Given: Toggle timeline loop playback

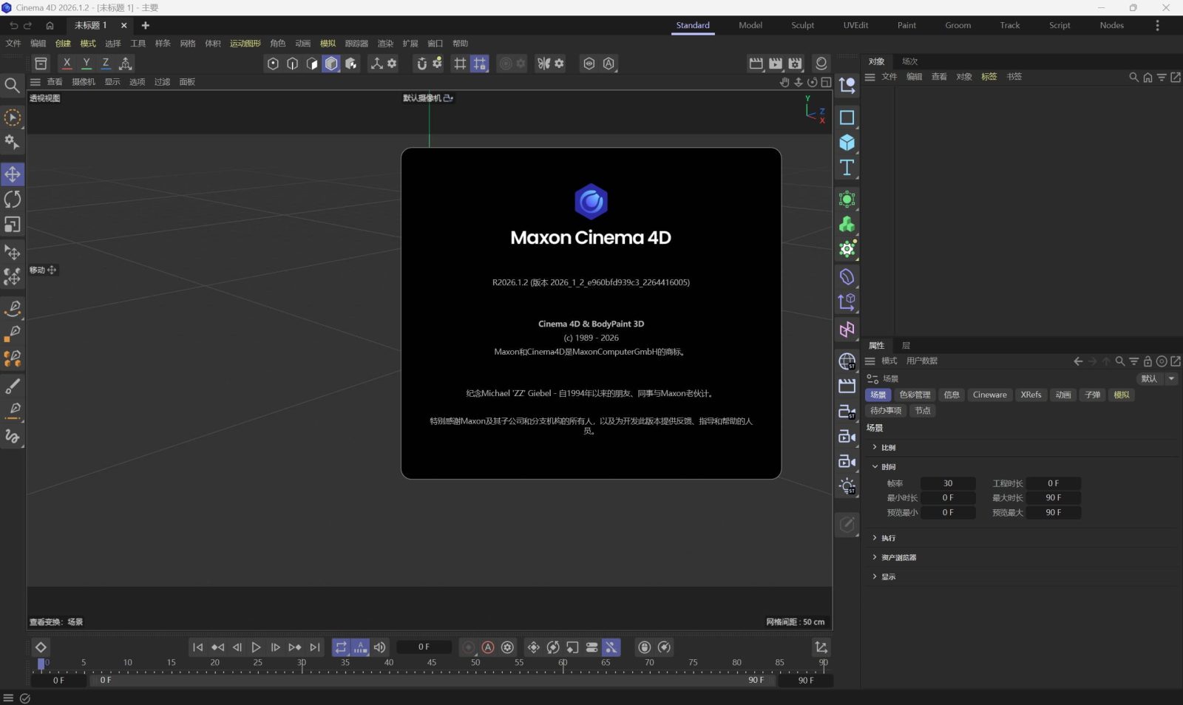Looking at the screenshot, I should coord(341,647).
